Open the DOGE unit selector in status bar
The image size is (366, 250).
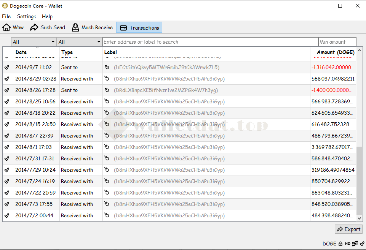[x=329, y=244]
